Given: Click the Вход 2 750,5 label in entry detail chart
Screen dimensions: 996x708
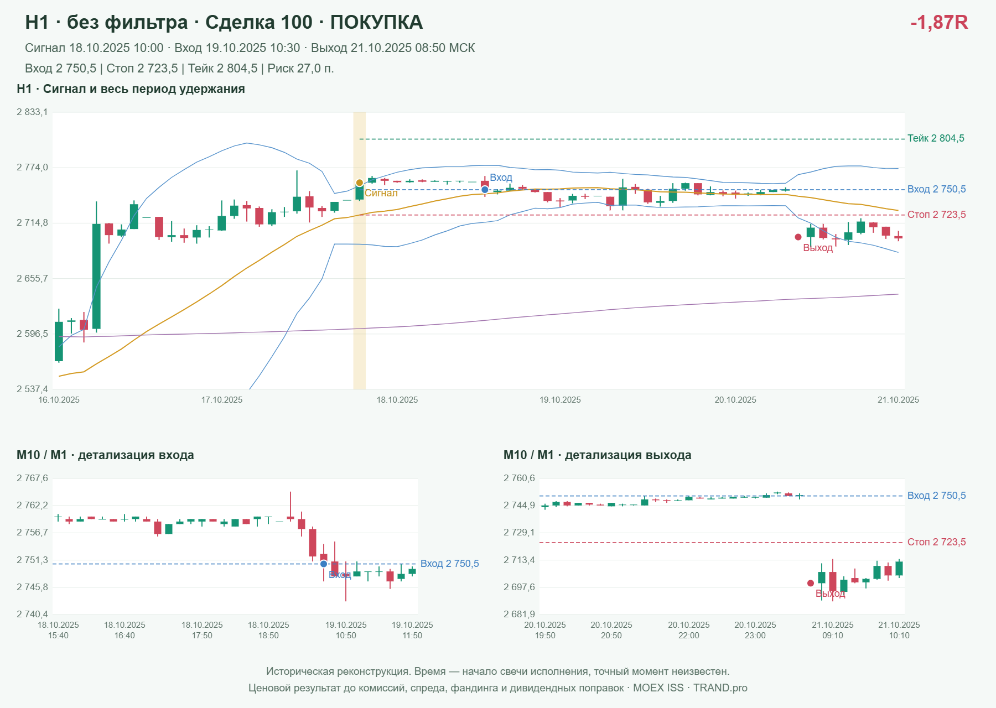Looking at the screenshot, I should [x=449, y=564].
